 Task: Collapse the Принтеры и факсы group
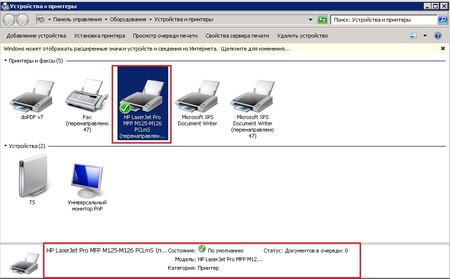click(5, 60)
